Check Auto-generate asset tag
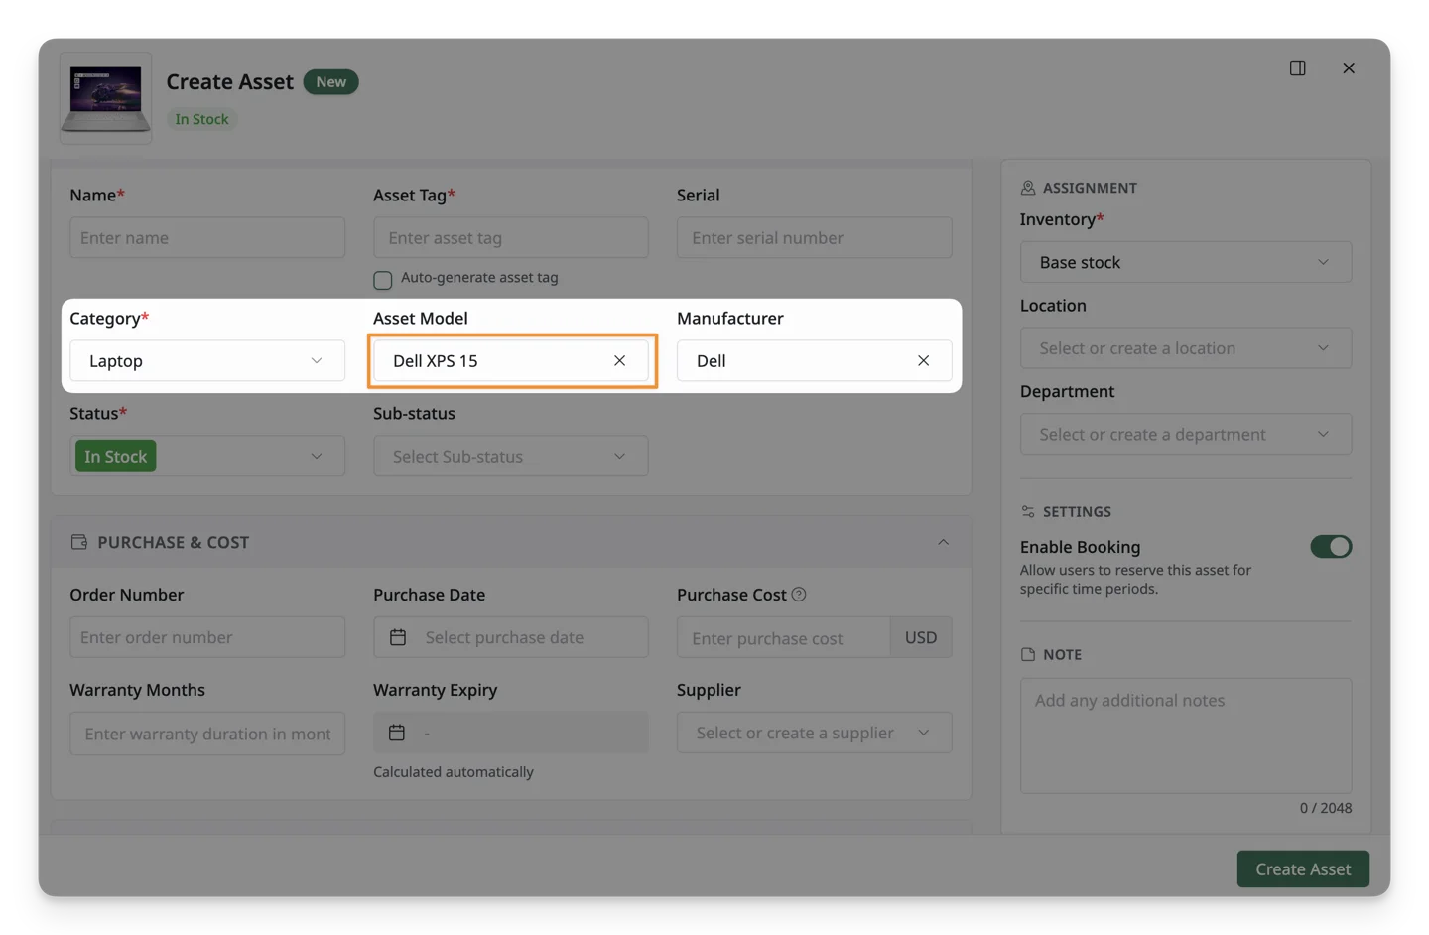 coord(383,279)
